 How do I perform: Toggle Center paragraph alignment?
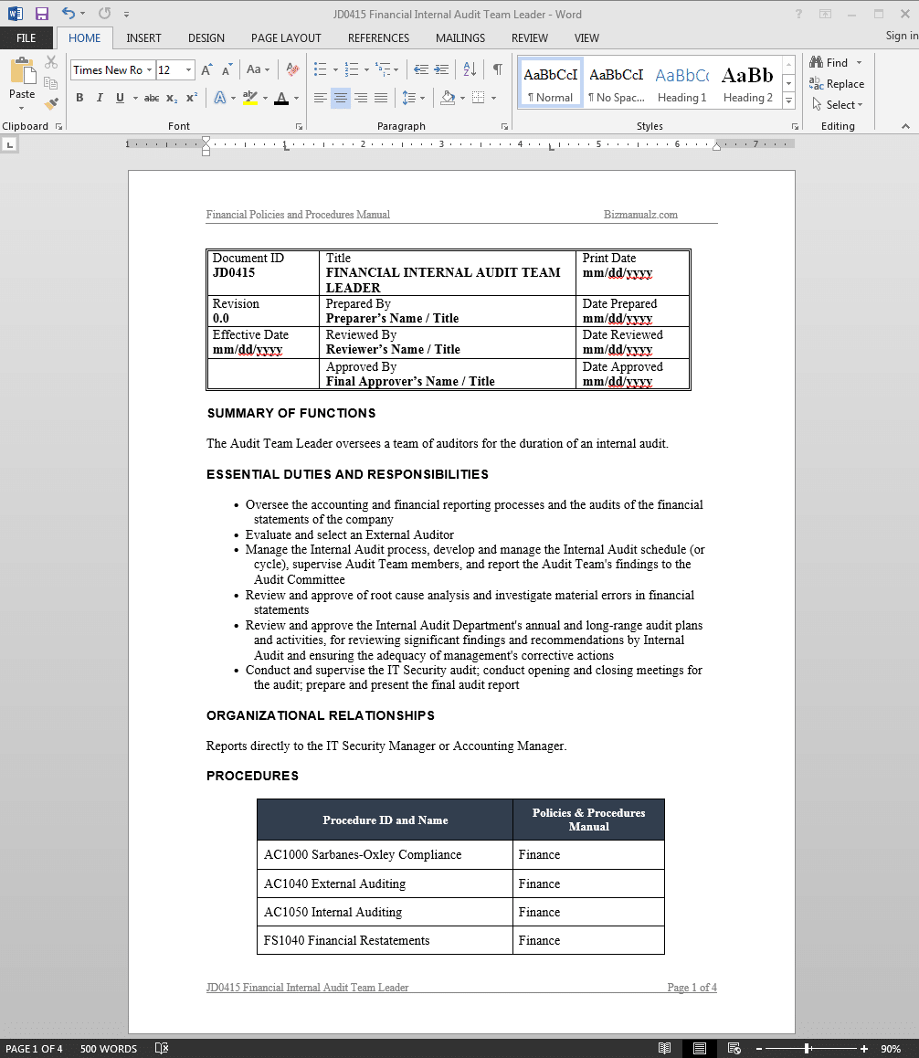coord(341,98)
